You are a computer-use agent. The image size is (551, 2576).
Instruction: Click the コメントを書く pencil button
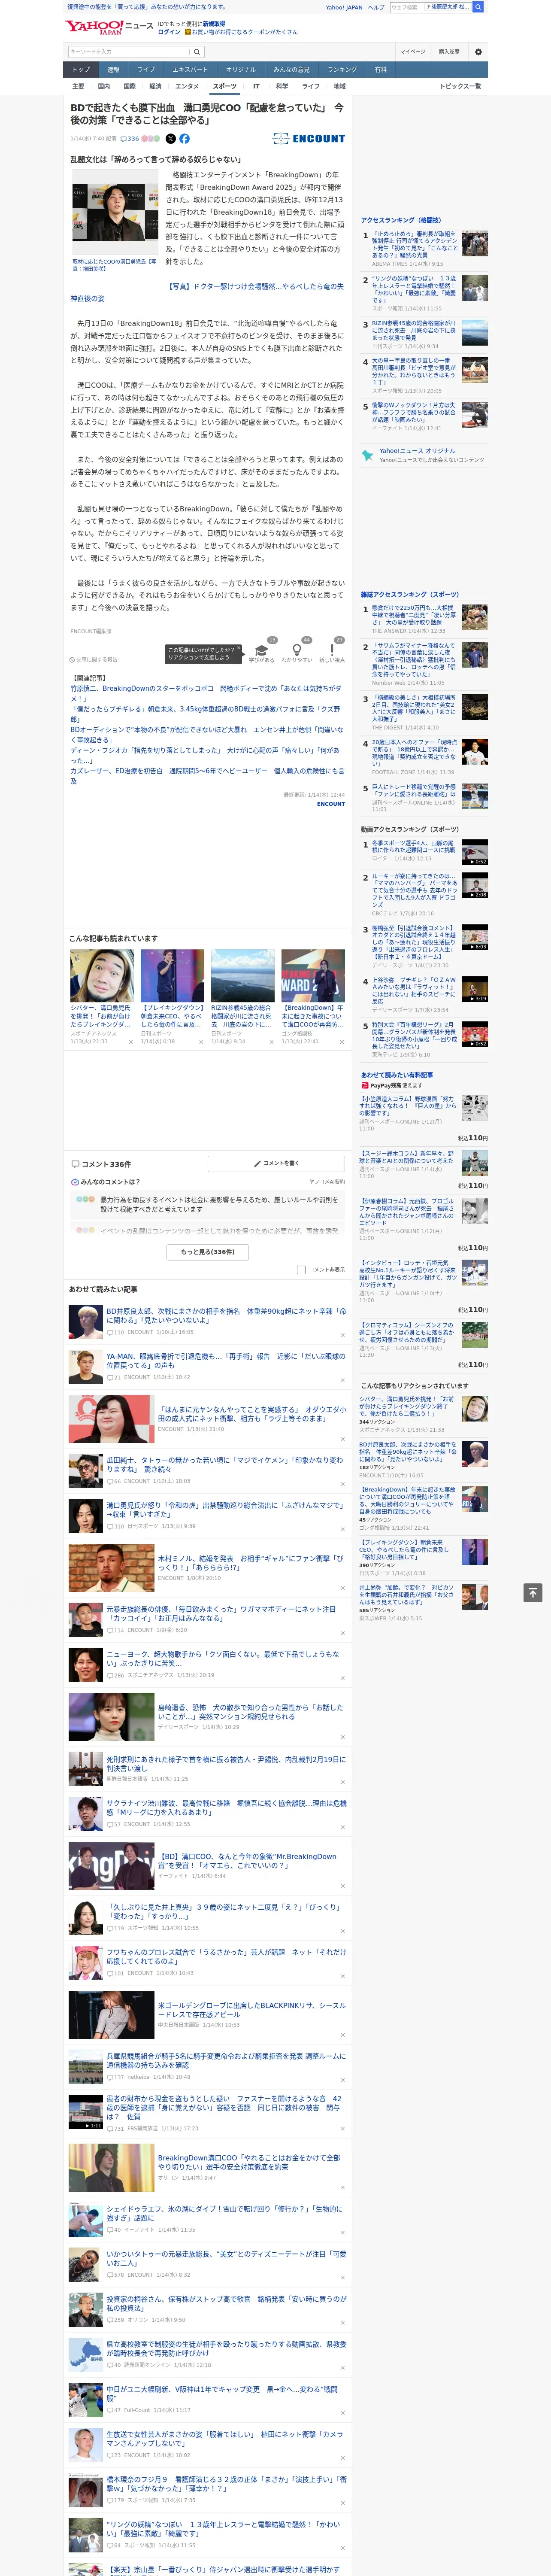(276, 1163)
